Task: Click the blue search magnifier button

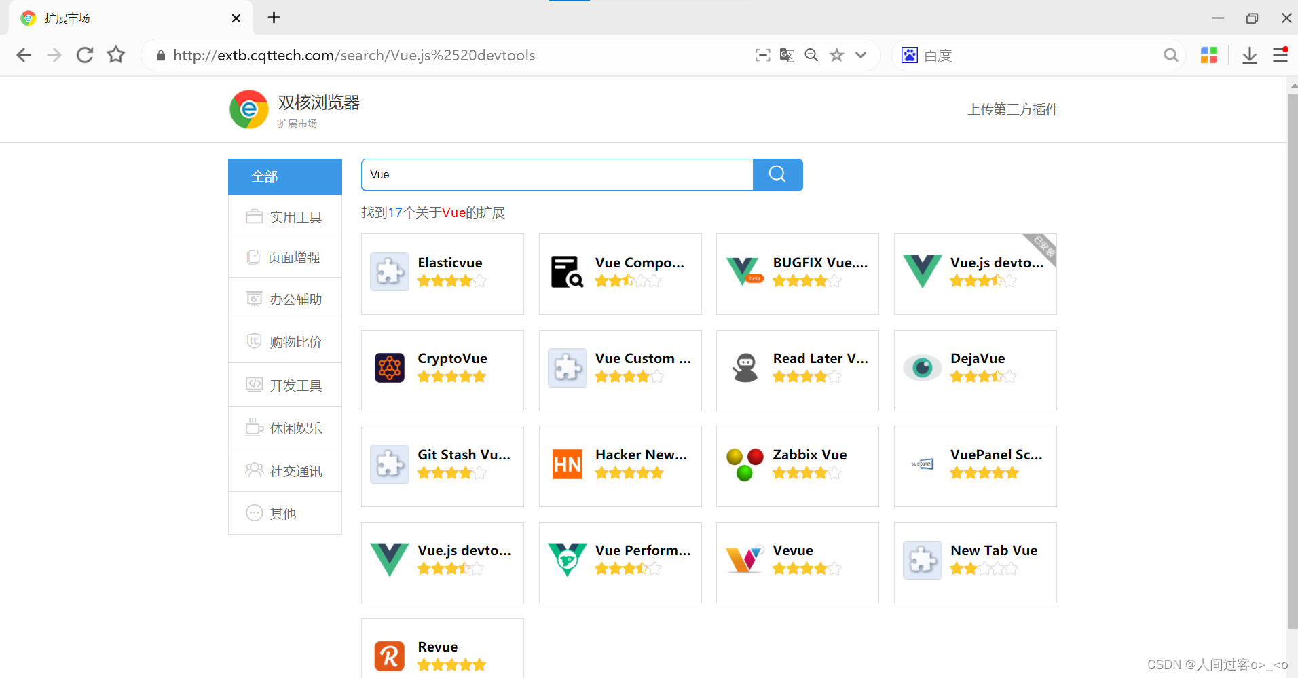Action: [778, 175]
